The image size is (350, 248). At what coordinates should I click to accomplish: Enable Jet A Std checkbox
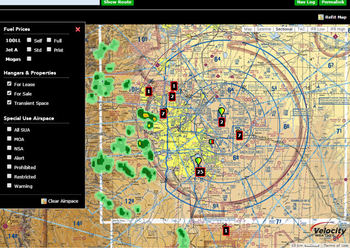pyautogui.click(x=29, y=49)
